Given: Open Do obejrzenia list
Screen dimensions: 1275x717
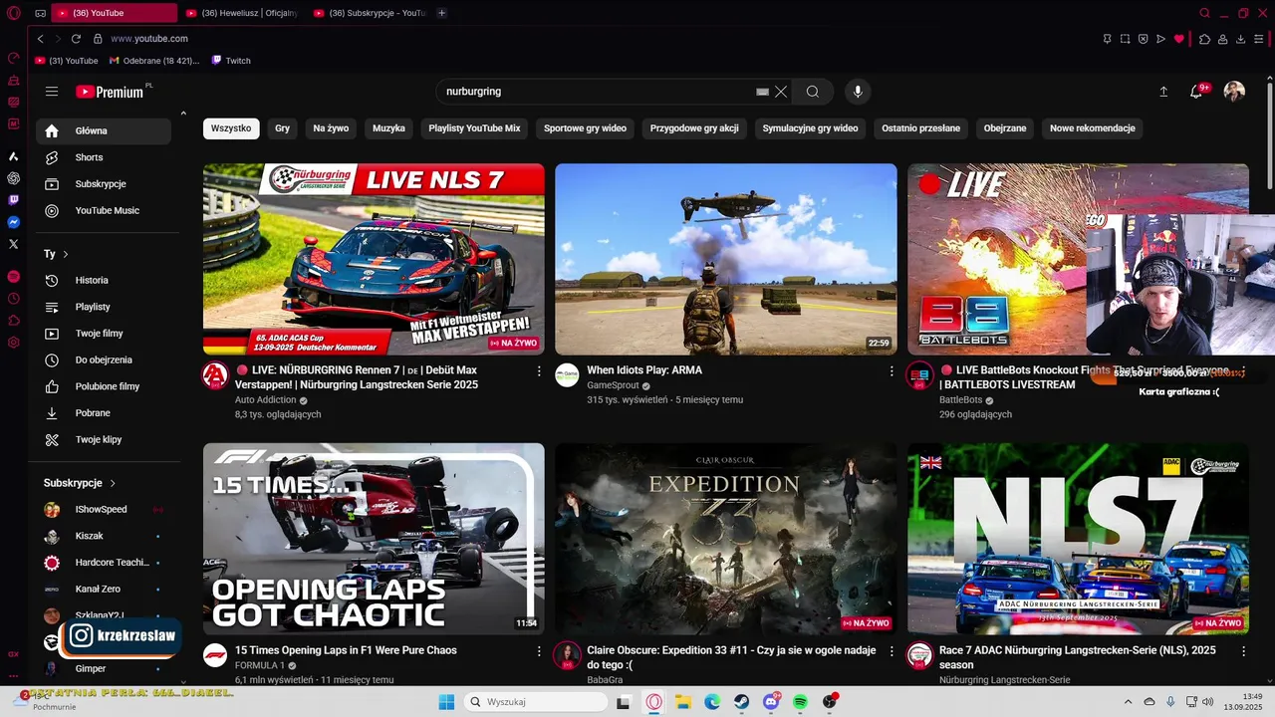Looking at the screenshot, I should point(104,359).
